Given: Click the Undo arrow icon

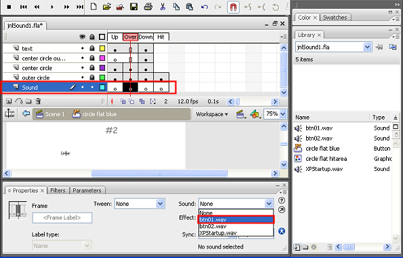Looking at the screenshot, I should click(205, 7).
